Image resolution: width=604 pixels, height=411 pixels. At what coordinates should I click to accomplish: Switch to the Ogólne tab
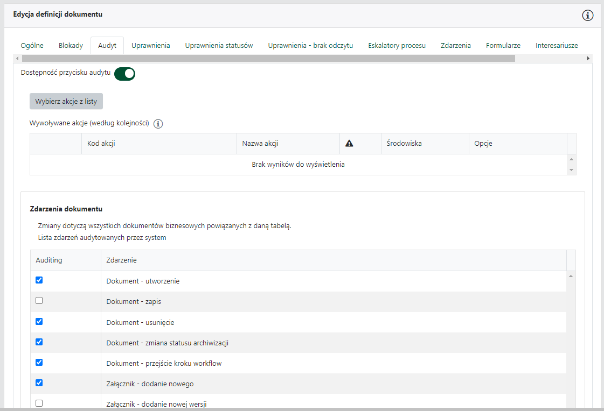pos(32,46)
